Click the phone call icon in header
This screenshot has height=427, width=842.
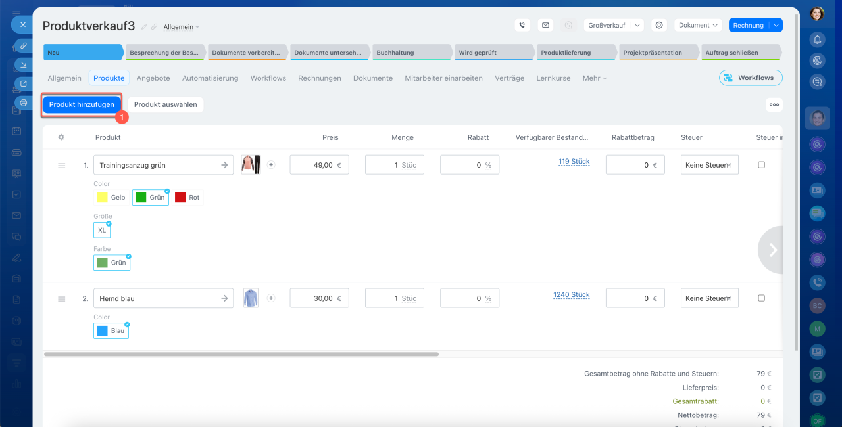pos(522,25)
